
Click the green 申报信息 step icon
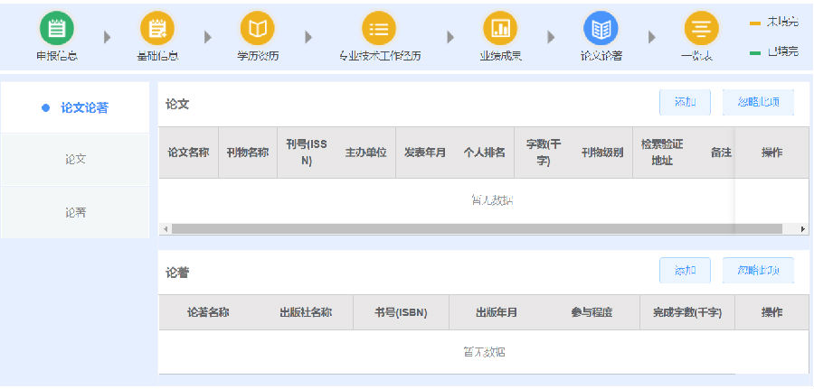(56, 29)
